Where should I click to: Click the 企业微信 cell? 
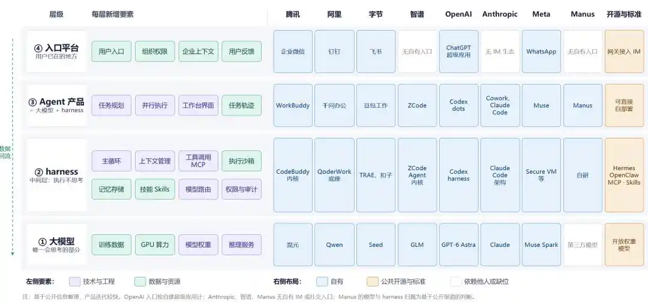pos(293,52)
